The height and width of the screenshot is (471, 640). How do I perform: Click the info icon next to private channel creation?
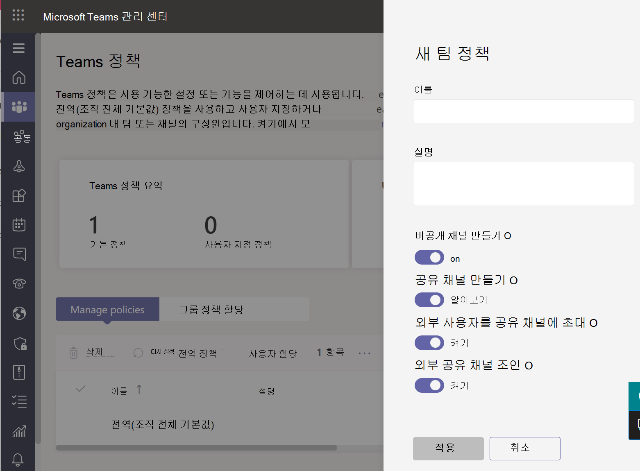point(508,236)
